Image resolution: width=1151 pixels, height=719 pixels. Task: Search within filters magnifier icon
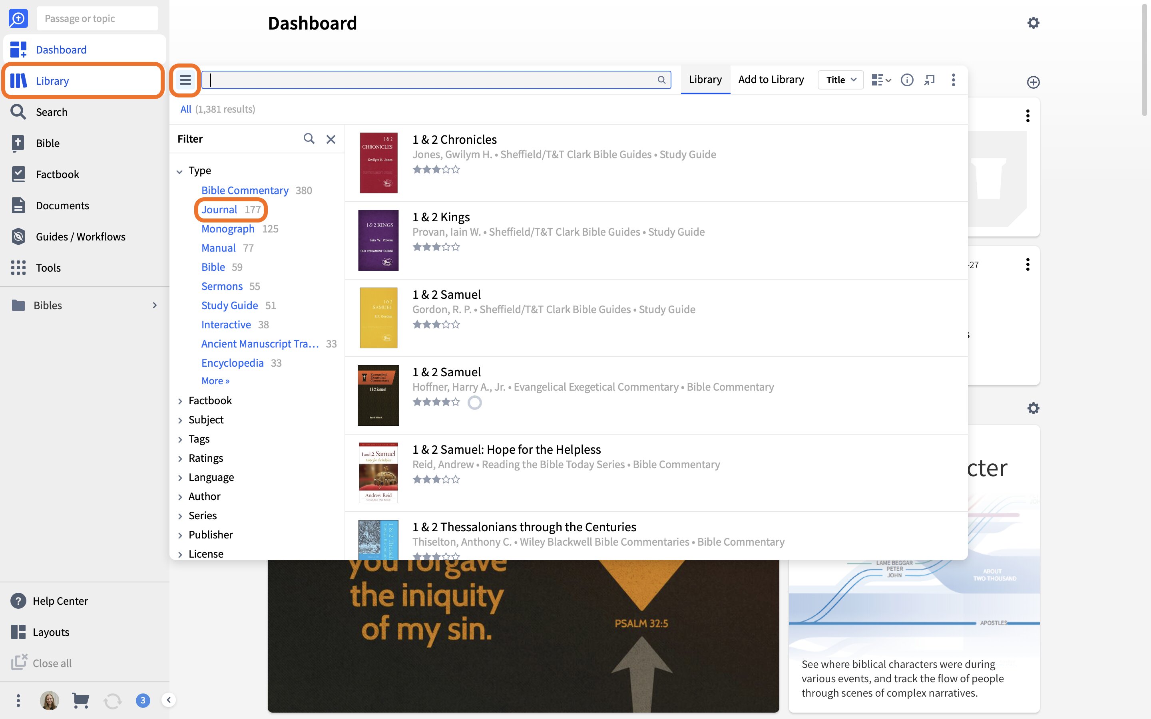309,138
